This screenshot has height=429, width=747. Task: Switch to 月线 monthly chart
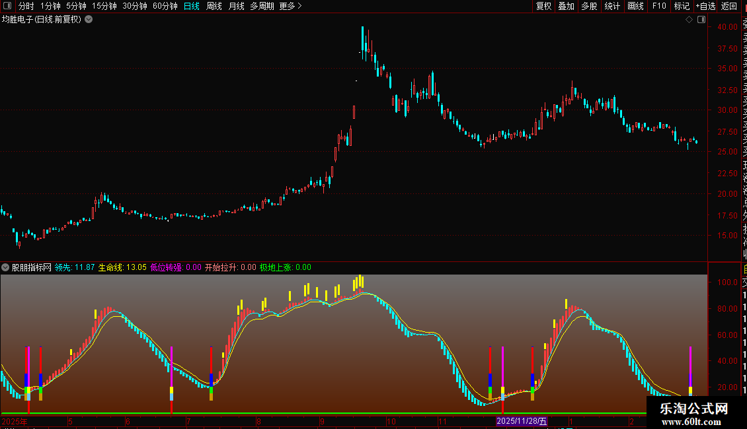point(236,6)
